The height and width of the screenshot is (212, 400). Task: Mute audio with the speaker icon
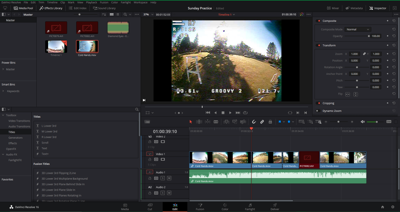pyautogui.click(x=362, y=122)
